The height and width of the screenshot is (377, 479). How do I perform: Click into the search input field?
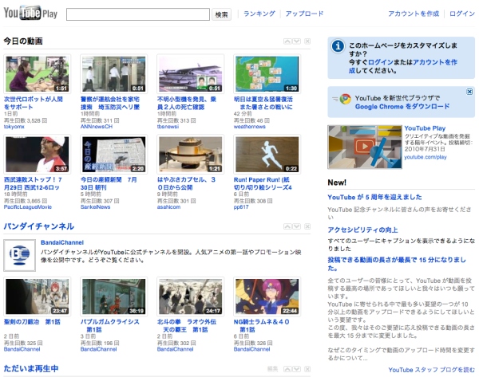point(138,14)
